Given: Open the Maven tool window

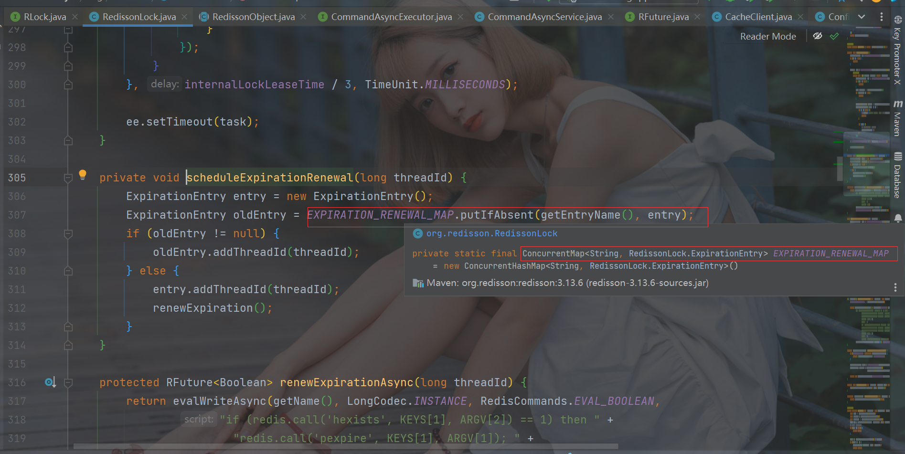Looking at the screenshot, I should coord(897,118).
